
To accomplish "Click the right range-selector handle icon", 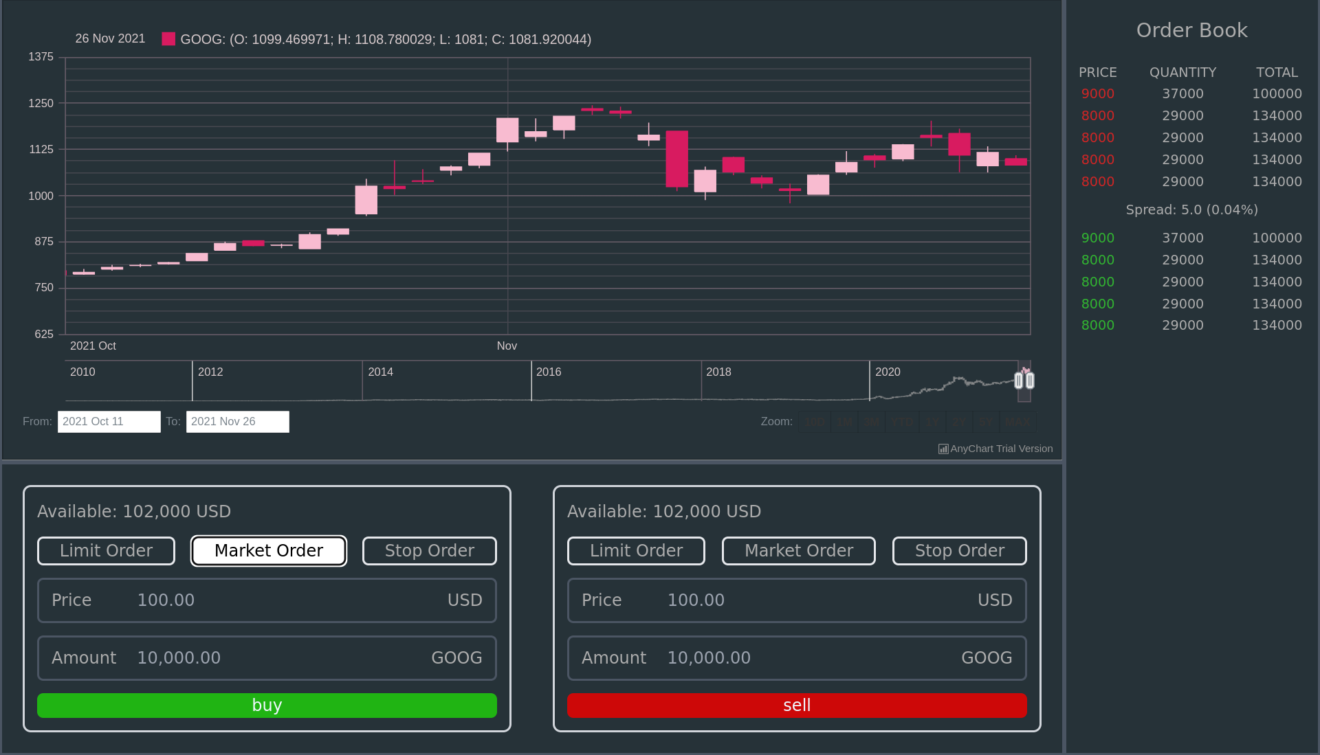I will tap(1029, 380).
